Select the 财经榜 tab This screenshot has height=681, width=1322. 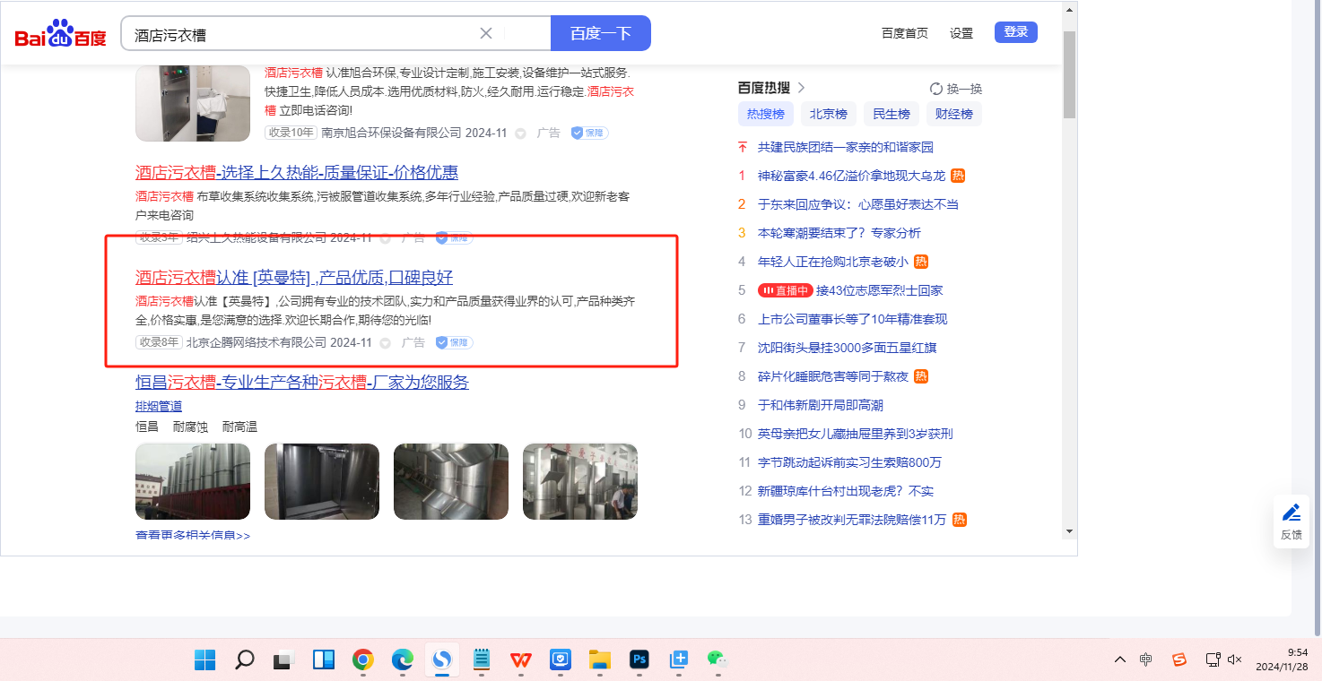953,114
